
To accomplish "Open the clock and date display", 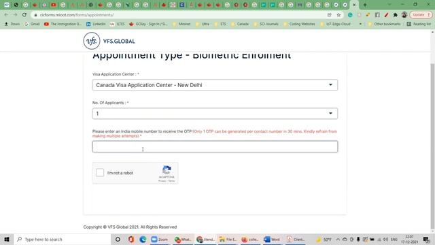I will pos(409,239).
